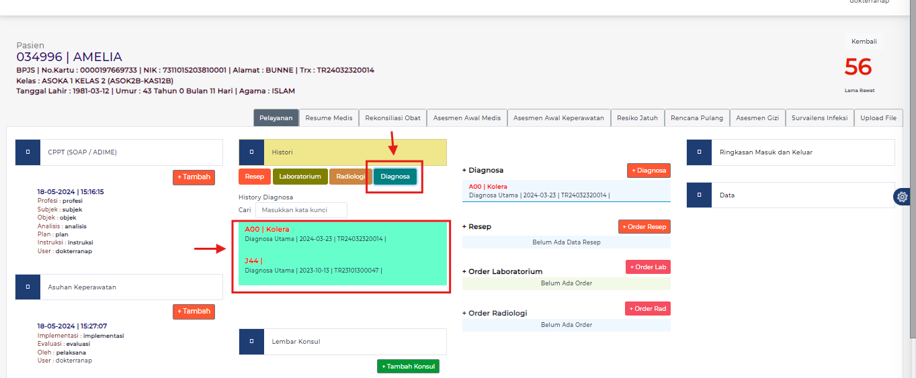Show Laboratorium history
This screenshot has height=378, width=916.
click(300, 177)
